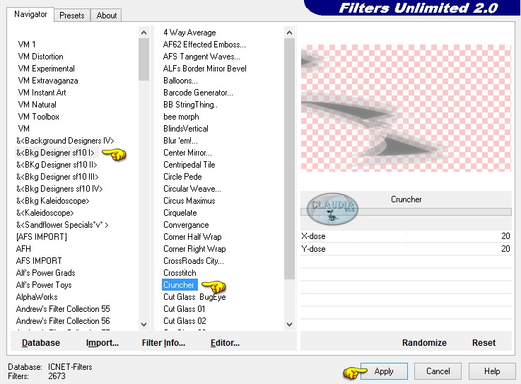The image size is (521, 384).
Task: Reset the filter parameters
Action: tap(484, 343)
